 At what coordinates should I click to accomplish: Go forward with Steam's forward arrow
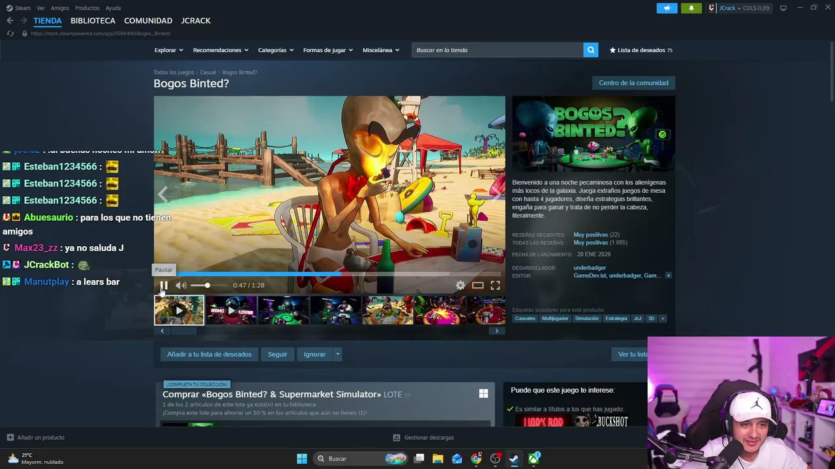[23, 21]
